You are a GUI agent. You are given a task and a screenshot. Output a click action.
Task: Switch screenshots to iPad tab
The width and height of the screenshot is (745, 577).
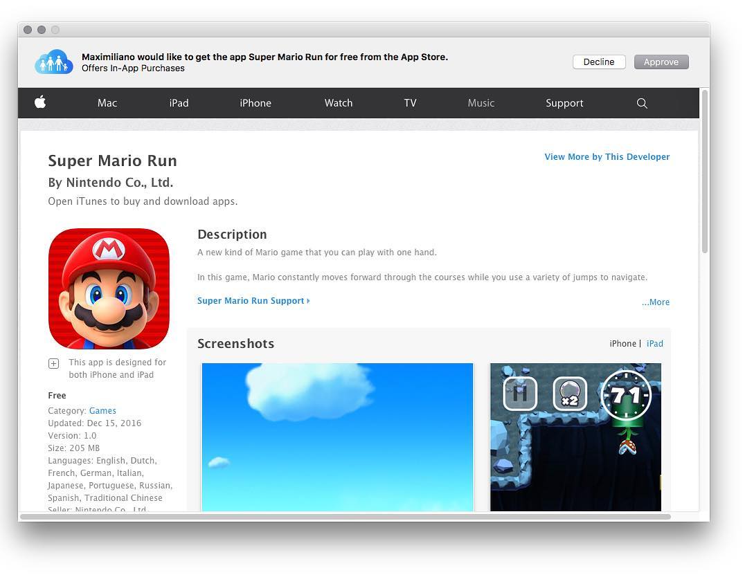[655, 343]
